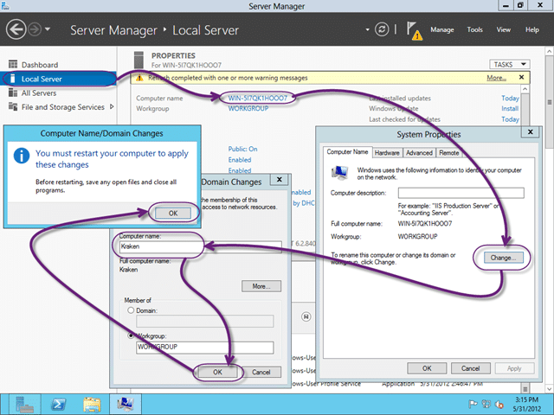
Task: Click More... button in Domain Changes
Action: pos(261,286)
